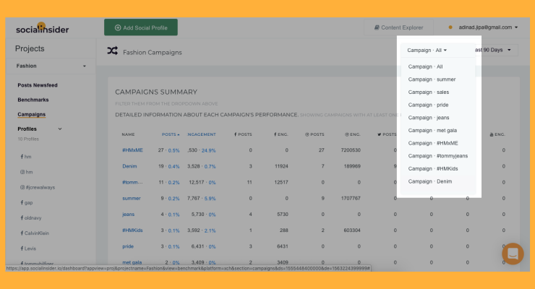Viewport: 535px width, 289px height.
Task: Select the CalvinKlein Facebook profile
Action: 35,233
